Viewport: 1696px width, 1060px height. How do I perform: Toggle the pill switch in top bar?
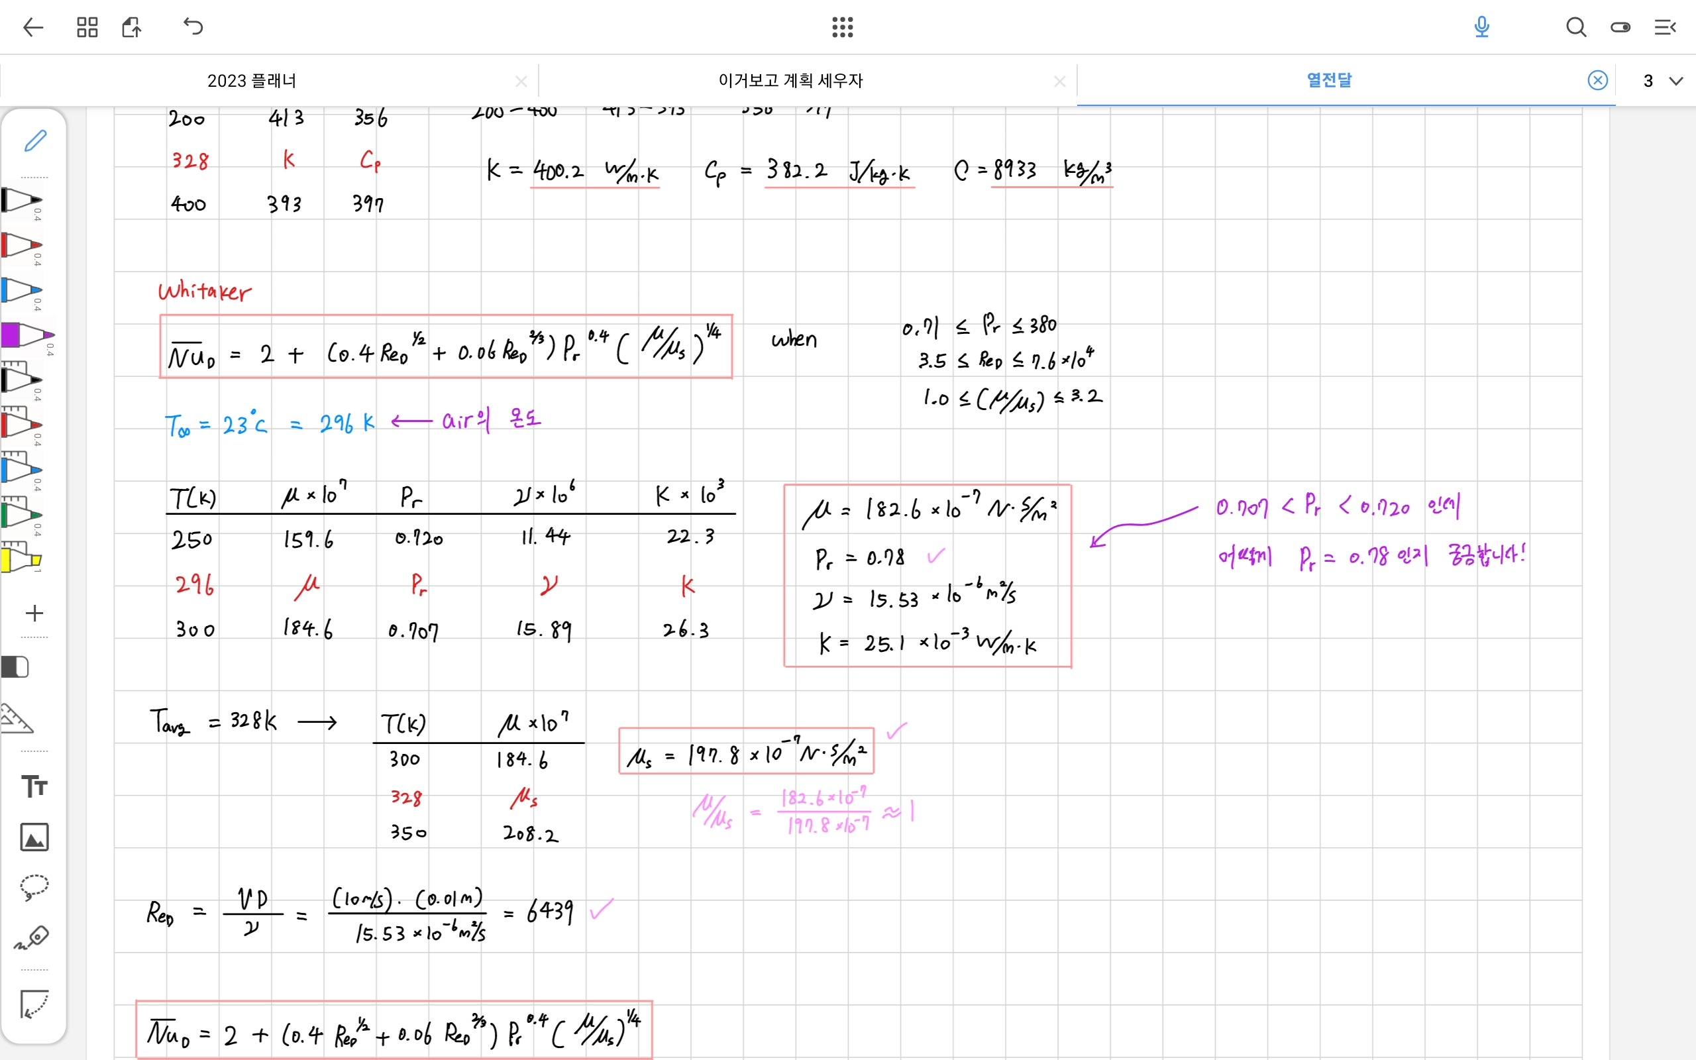click(1620, 27)
